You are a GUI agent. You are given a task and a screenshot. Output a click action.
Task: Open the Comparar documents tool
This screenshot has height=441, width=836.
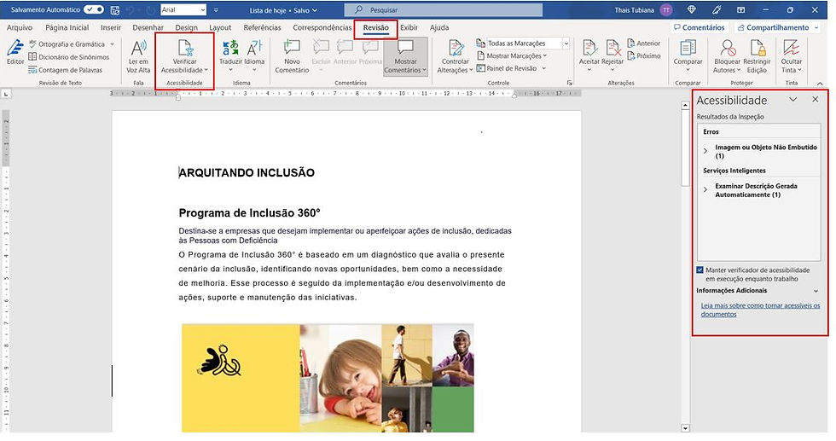(688, 55)
